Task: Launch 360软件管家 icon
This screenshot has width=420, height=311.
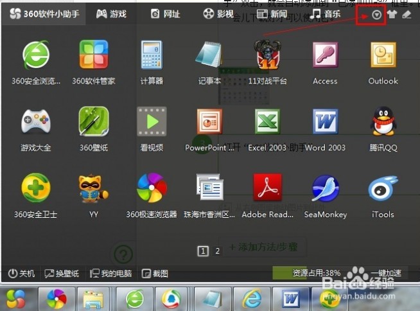Action: coord(94,55)
